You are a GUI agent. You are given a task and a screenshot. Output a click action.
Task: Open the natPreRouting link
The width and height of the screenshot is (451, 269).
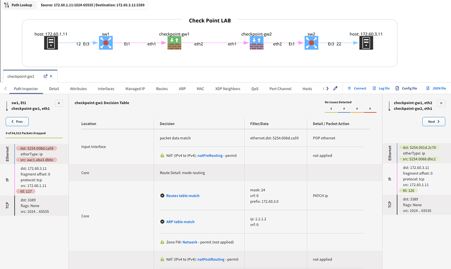210,155
